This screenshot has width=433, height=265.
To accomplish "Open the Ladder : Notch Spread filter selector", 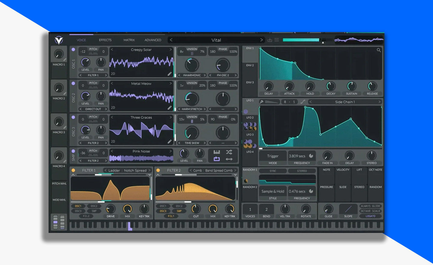I will click(127, 170).
